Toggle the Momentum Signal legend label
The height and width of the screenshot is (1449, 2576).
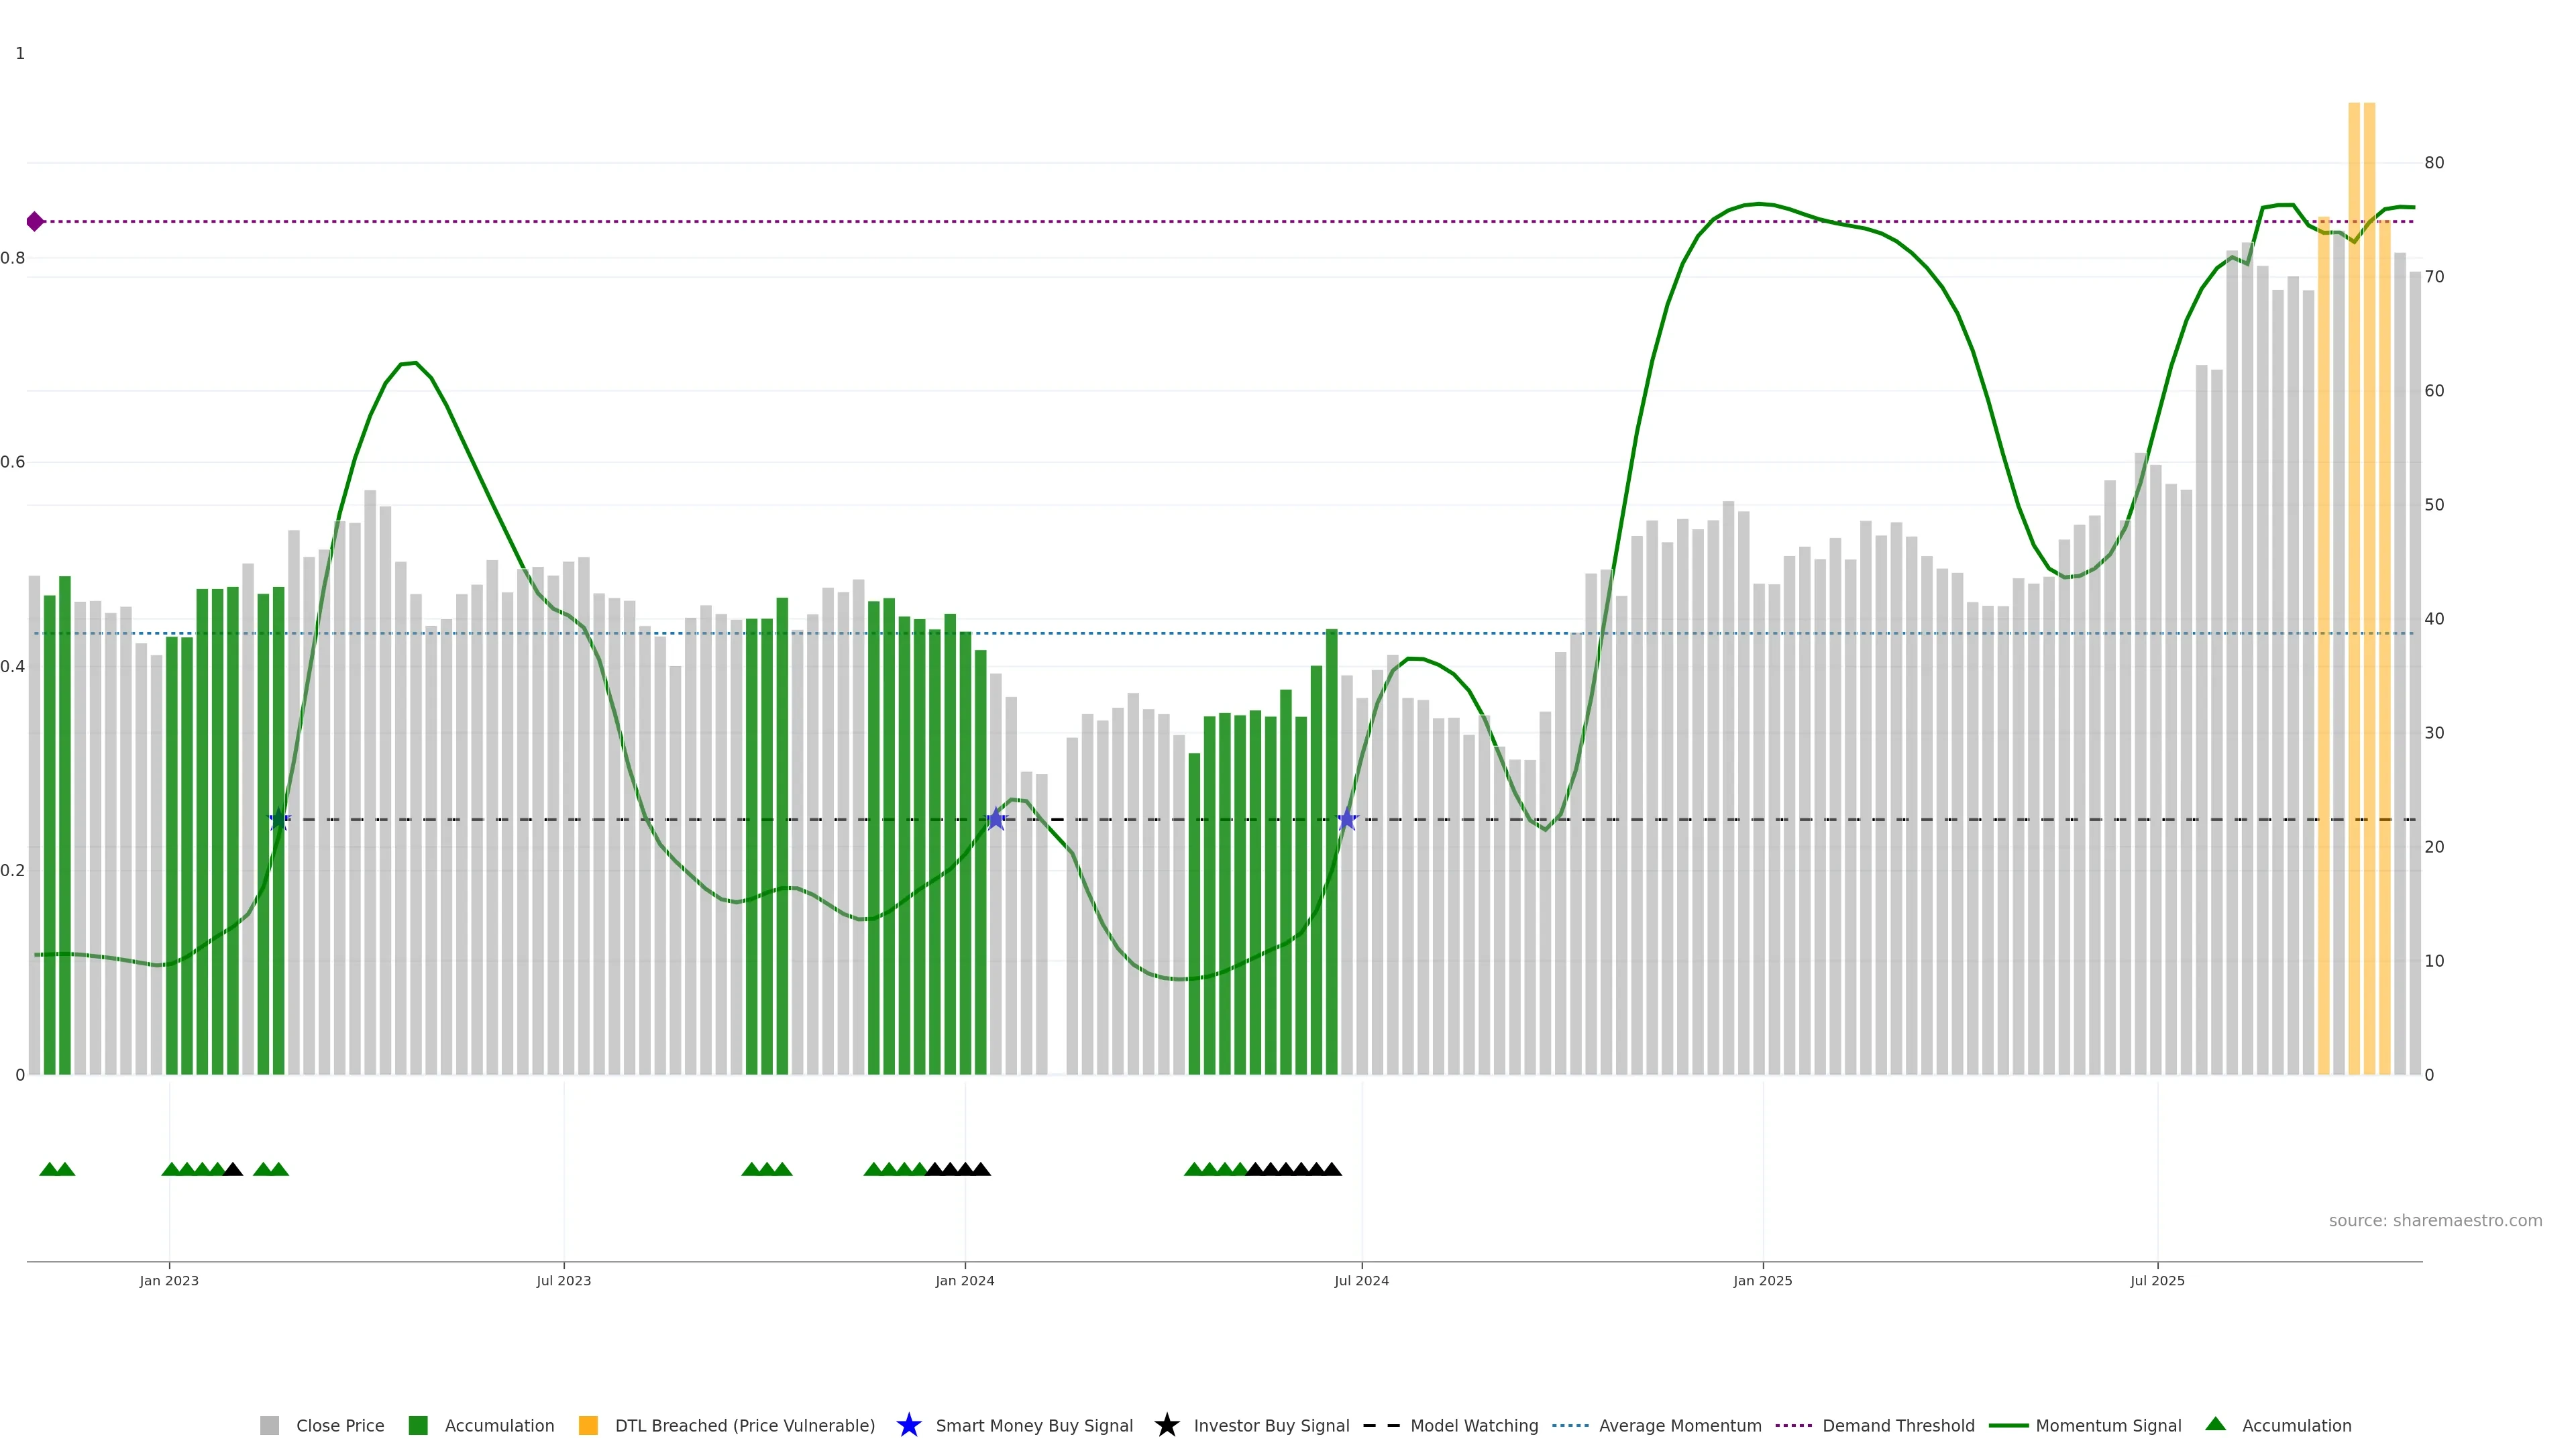[2108, 1425]
